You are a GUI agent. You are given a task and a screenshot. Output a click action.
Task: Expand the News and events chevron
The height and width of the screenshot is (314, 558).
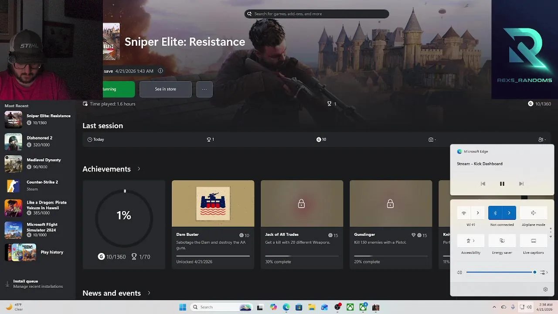[149, 293]
